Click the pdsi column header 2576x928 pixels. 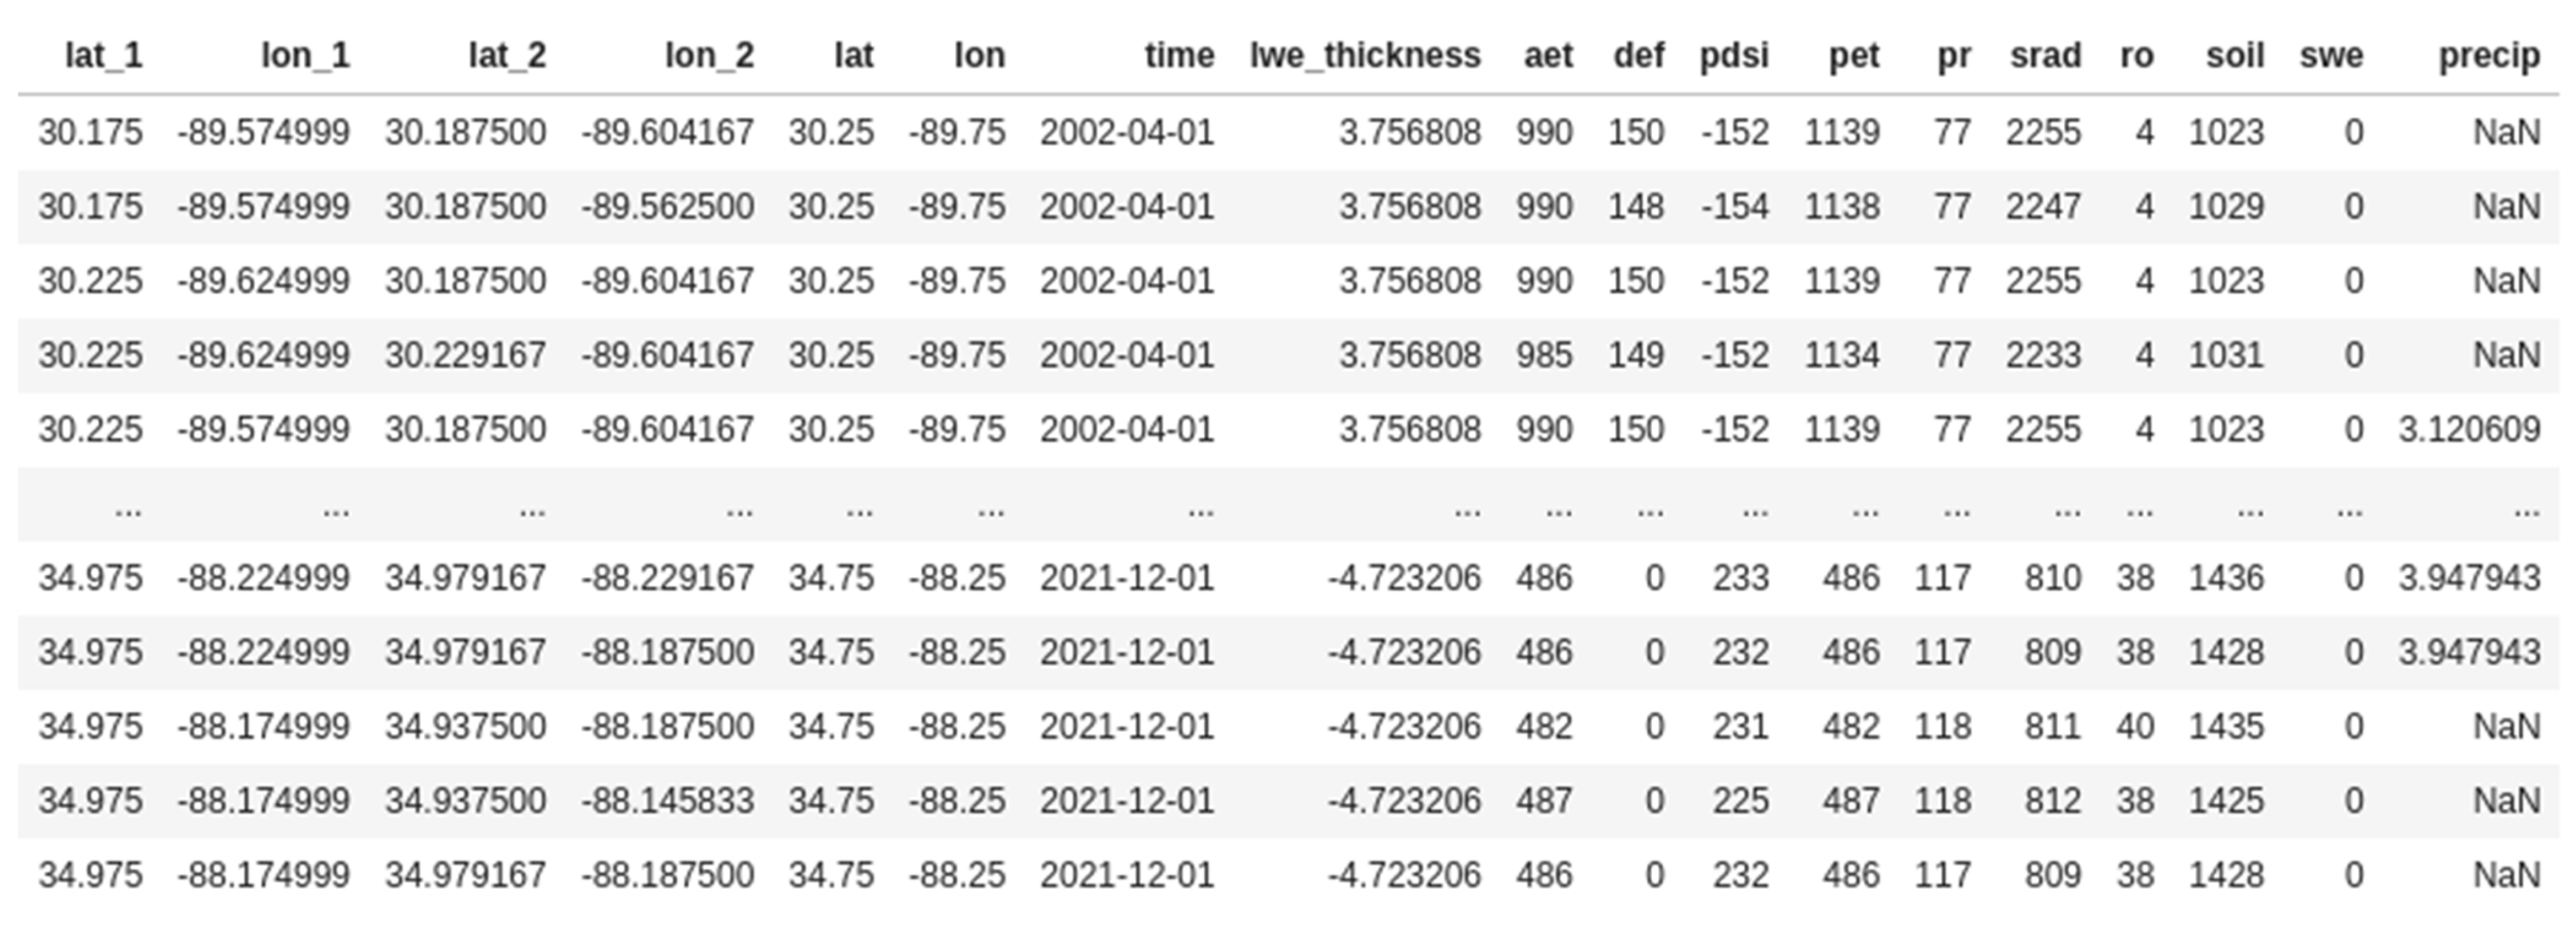(1734, 55)
